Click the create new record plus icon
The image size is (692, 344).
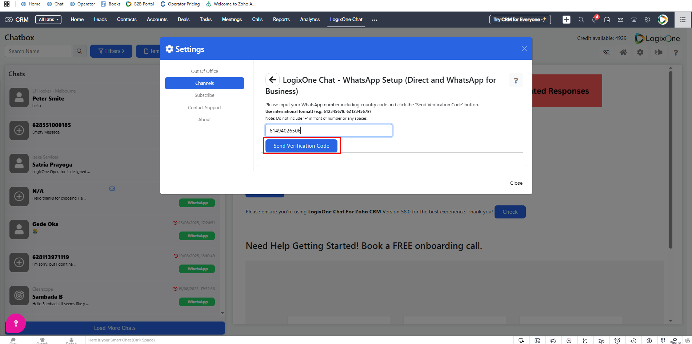coord(567,20)
